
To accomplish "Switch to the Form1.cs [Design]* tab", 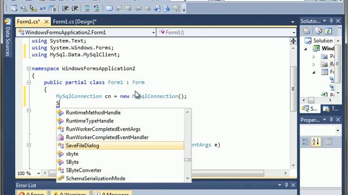I will (75, 22).
